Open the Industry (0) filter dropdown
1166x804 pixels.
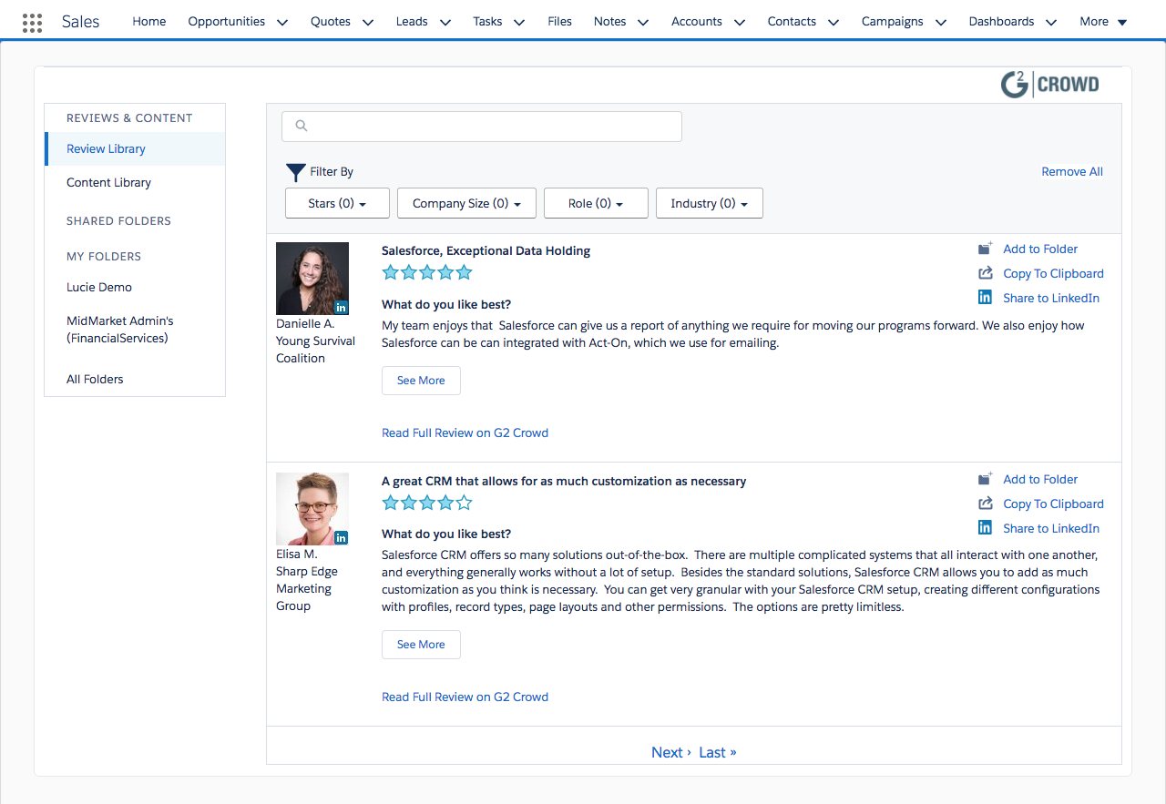710,203
